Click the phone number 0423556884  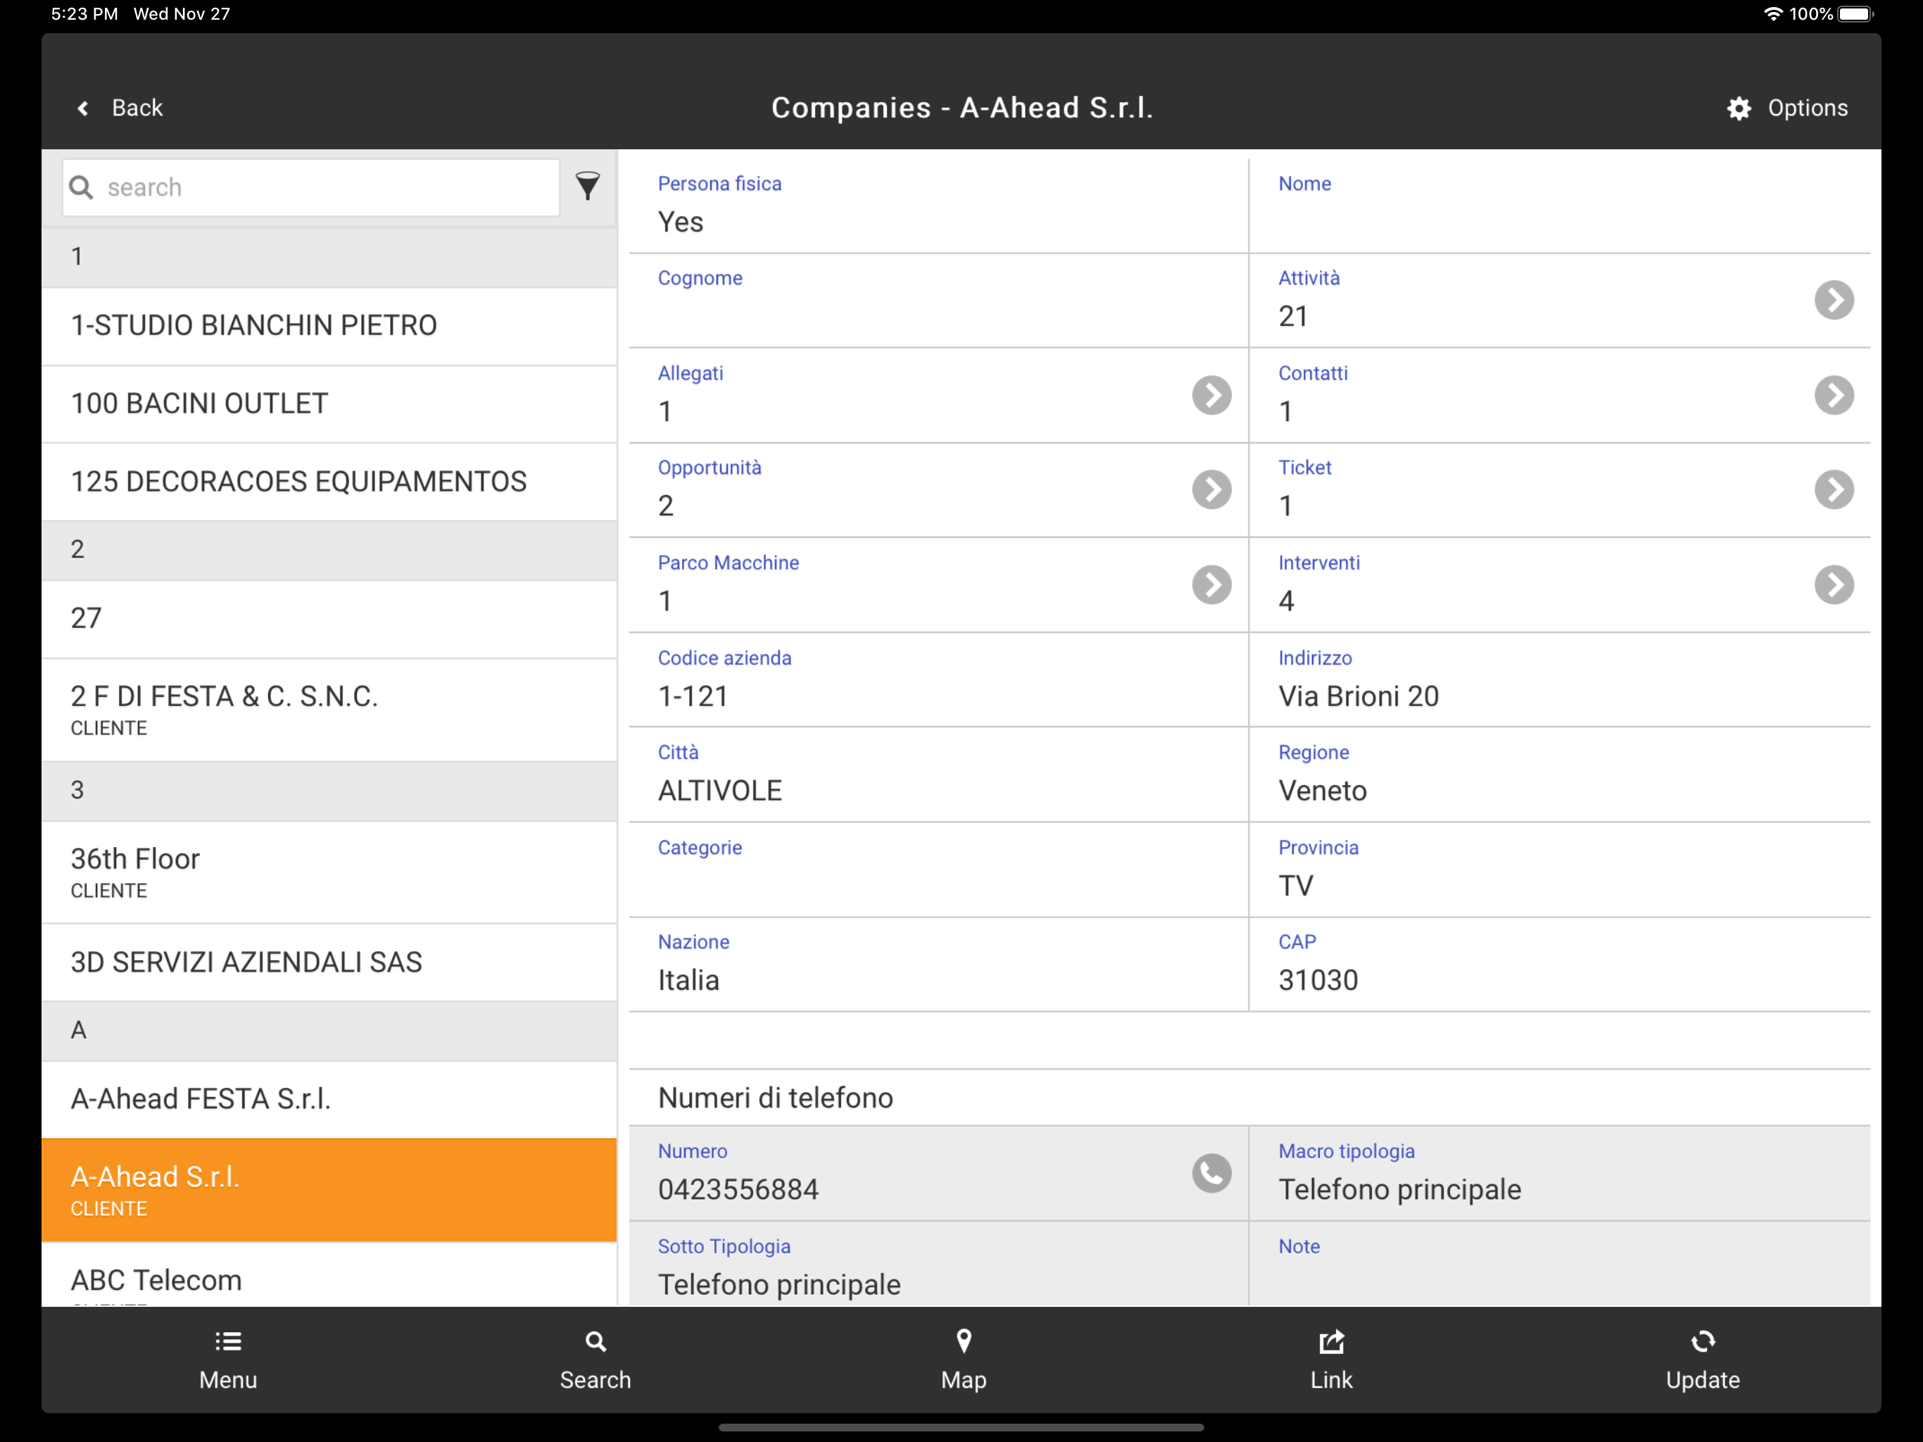(738, 1190)
